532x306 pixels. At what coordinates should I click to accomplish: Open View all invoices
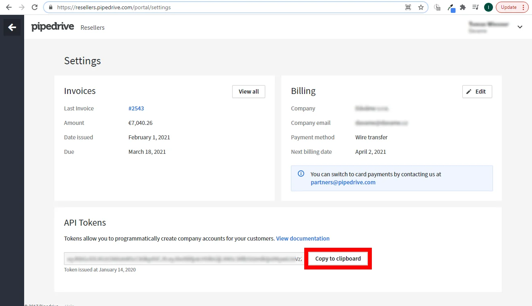(x=249, y=92)
